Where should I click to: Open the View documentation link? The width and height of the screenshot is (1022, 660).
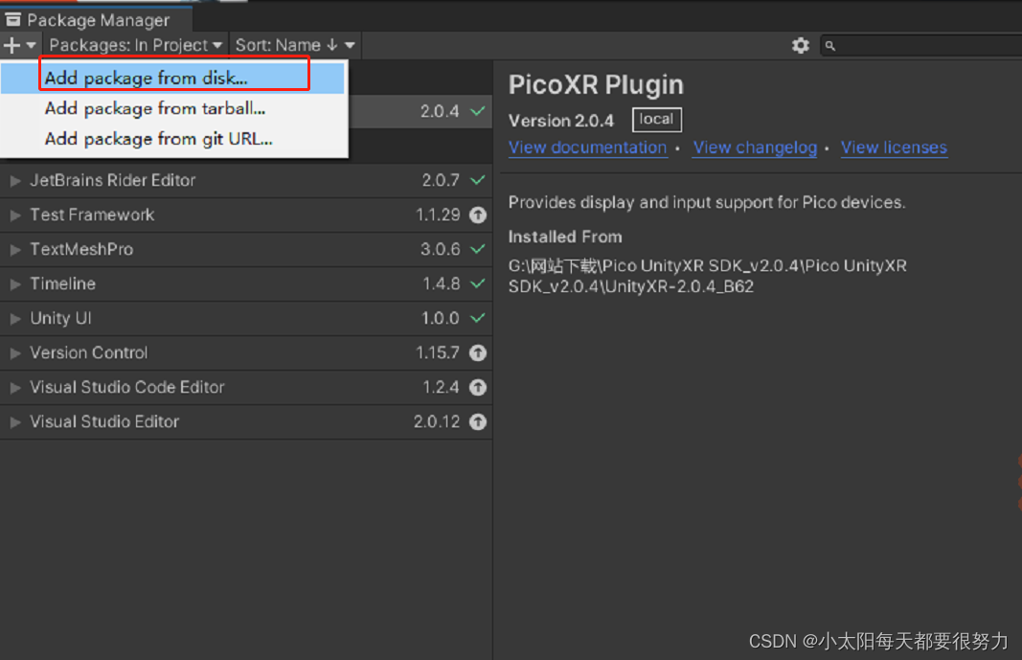pyautogui.click(x=587, y=148)
